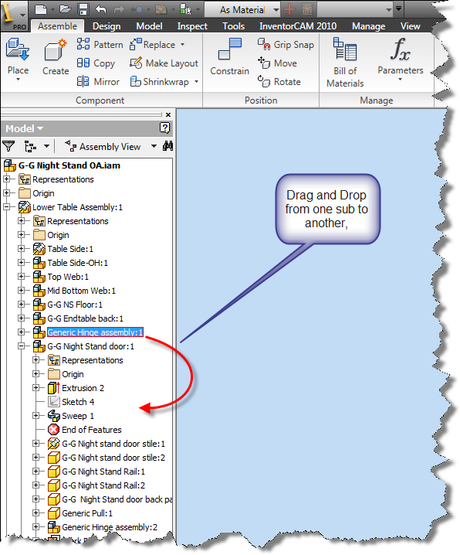Switch to the Model ribbon tab
This screenshot has height=555, width=460.
point(149,26)
